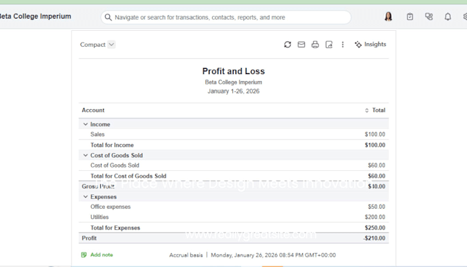
Task: Click the Add note icon
Action: point(84,255)
